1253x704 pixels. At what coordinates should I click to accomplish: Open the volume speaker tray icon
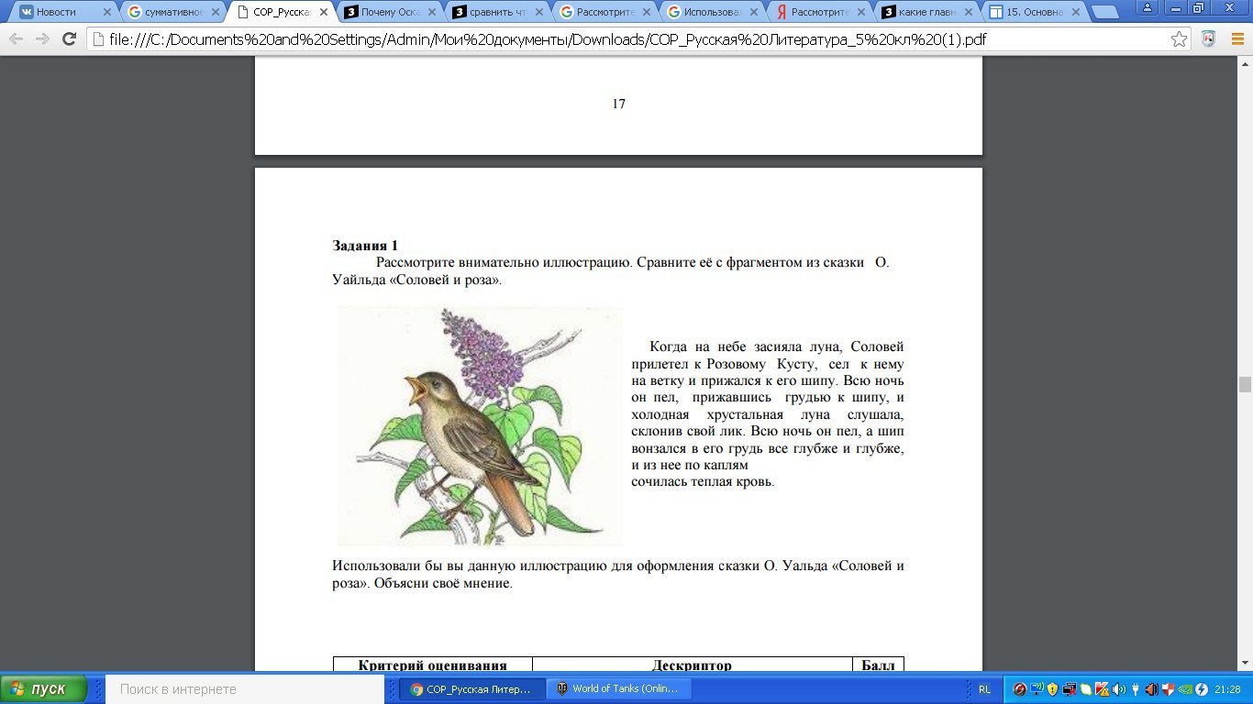point(1118,689)
